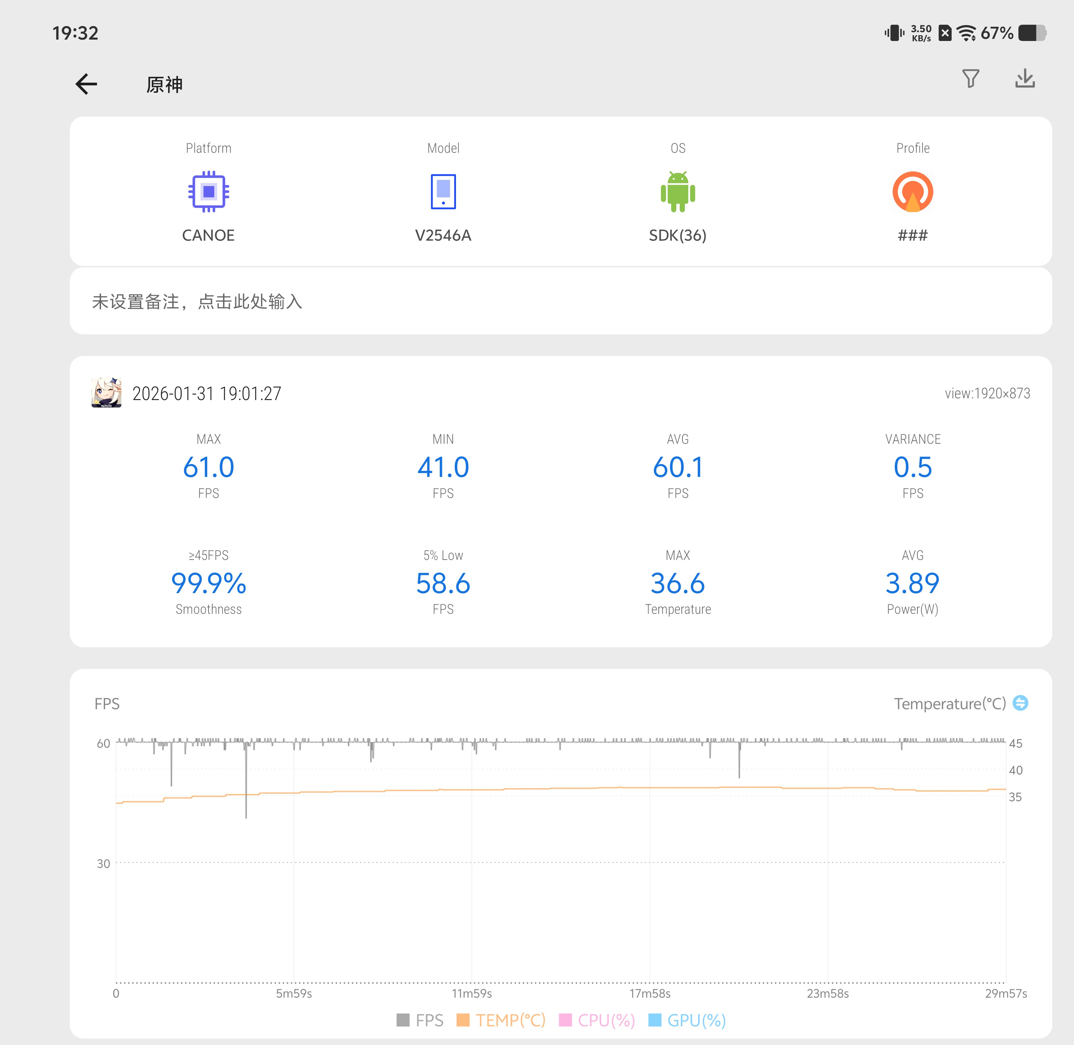Tap the V2546A model tablet icon
The width and height of the screenshot is (1074, 1045).
pos(443,191)
